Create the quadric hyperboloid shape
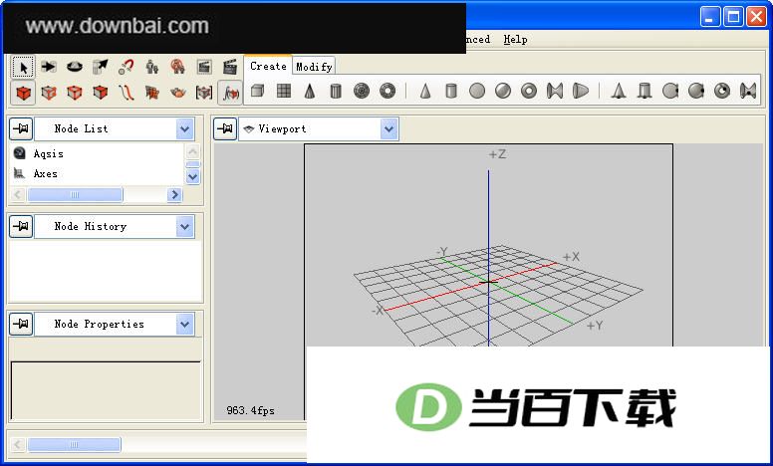 click(555, 91)
